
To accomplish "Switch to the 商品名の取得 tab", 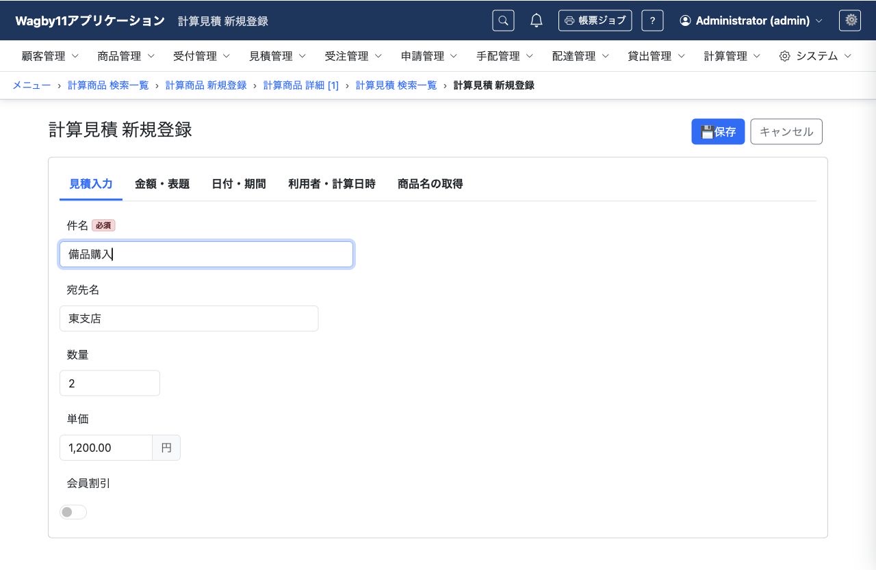I will (430, 184).
